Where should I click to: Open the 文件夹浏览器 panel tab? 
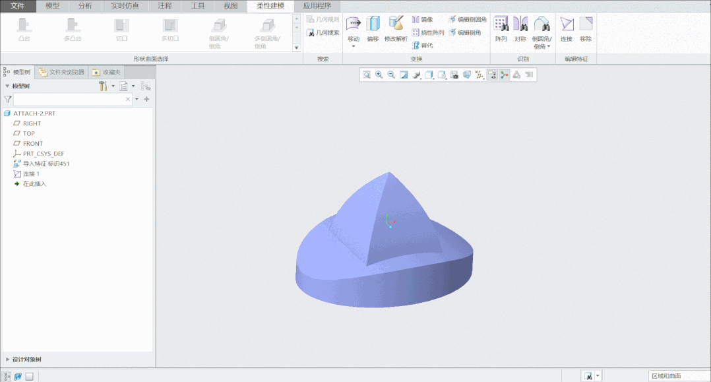(x=62, y=72)
